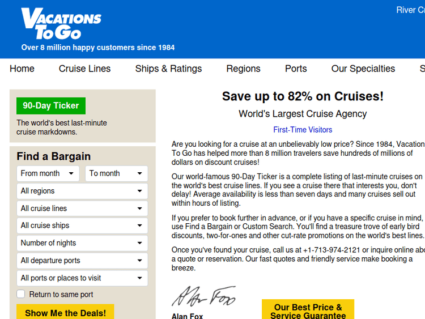Go to the Home menu item

(22, 69)
